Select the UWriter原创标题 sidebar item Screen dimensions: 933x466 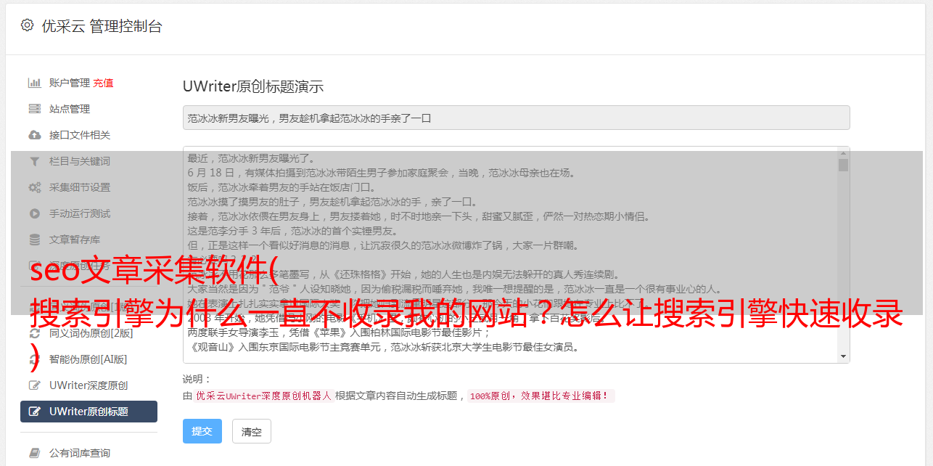89,412
